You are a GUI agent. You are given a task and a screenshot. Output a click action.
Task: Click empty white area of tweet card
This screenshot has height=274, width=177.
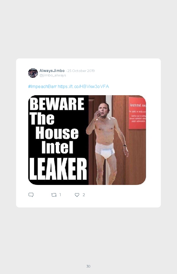pyautogui.click(x=122, y=199)
